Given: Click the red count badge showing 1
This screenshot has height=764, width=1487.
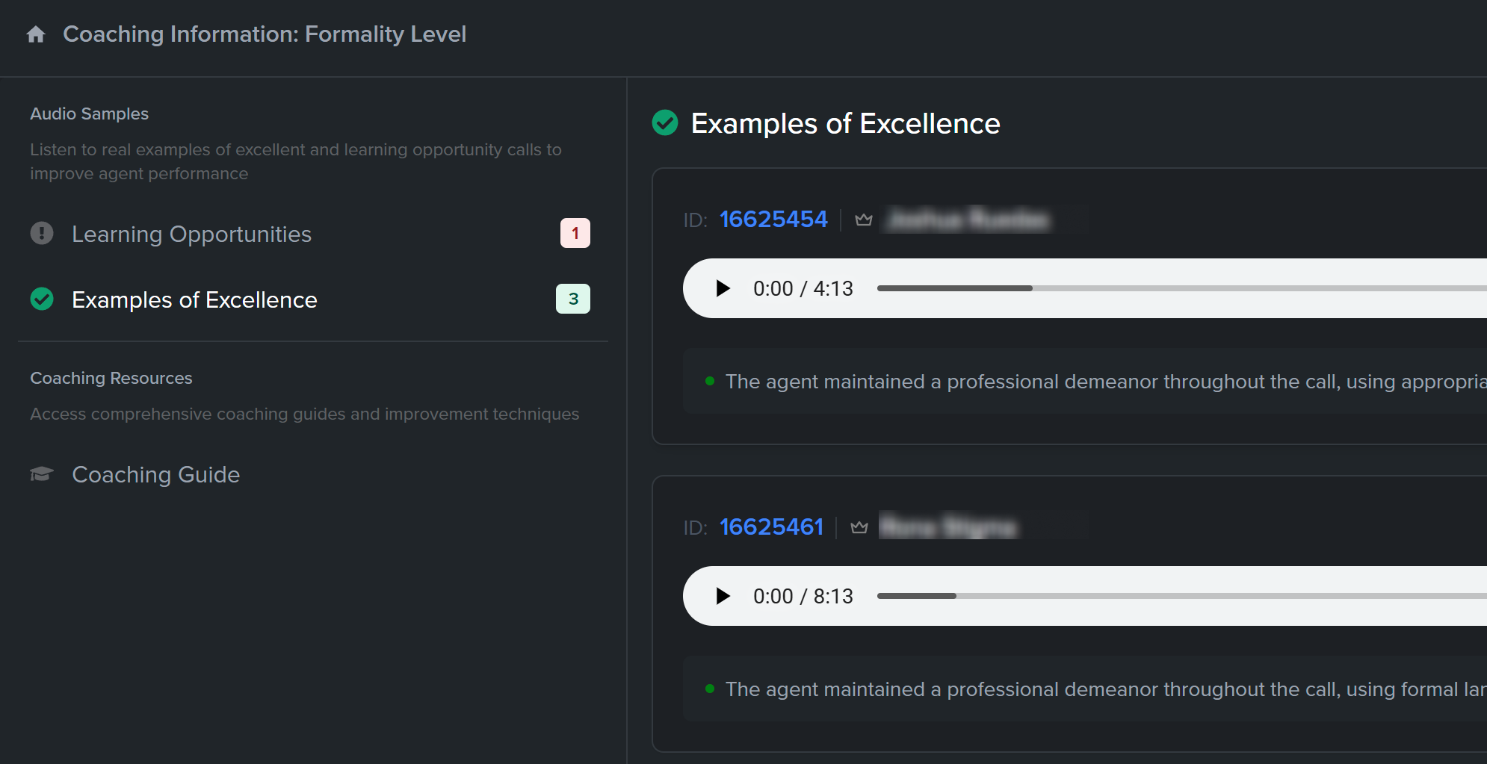Looking at the screenshot, I should coord(575,233).
